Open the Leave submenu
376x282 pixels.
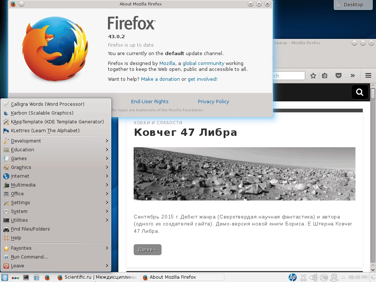[x=56, y=266]
